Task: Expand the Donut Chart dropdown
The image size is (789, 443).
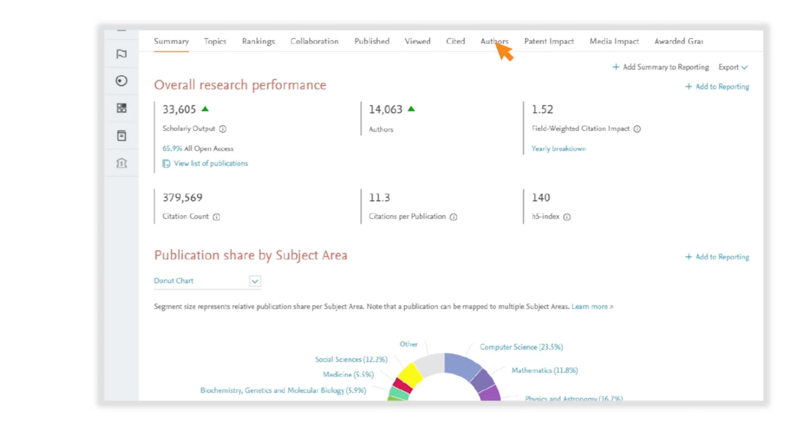Action: [x=255, y=281]
